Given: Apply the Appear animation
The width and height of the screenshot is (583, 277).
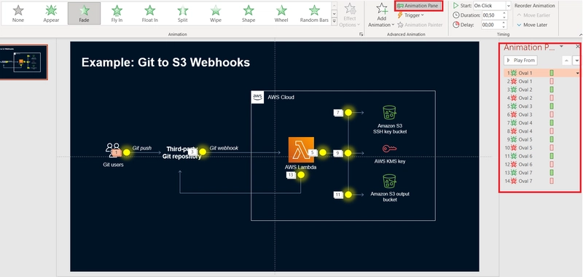Looking at the screenshot, I should pyautogui.click(x=51, y=13).
